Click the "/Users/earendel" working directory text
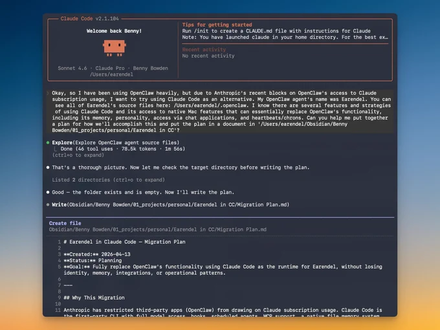Screen dimensions: 440x330 [111, 74]
